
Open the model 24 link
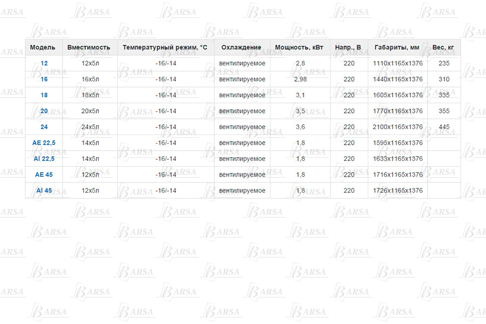click(44, 127)
